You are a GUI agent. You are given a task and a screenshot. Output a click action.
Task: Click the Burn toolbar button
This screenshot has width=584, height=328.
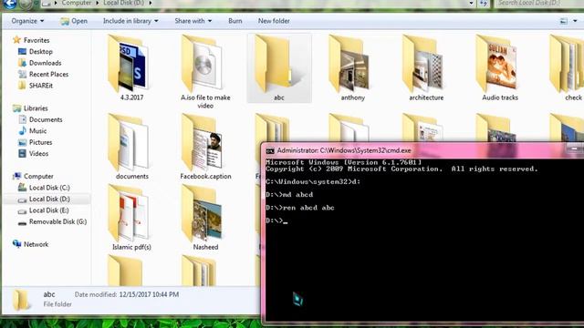pos(235,21)
